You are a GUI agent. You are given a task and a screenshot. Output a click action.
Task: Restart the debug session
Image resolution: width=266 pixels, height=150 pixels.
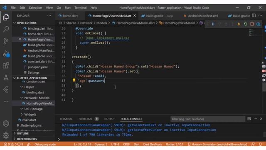pyautogui.click(x=245, y=24)
